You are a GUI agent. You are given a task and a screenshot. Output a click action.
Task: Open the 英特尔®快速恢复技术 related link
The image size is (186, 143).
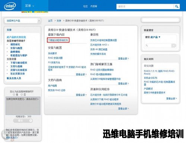point(155,93)
